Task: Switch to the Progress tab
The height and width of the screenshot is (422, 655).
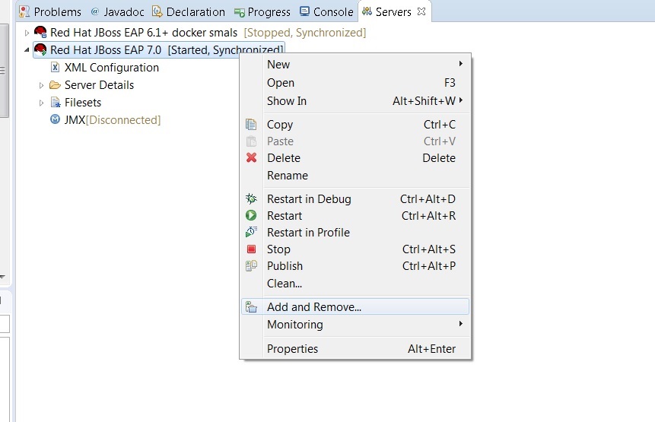Action: click(x=262, y=11)
